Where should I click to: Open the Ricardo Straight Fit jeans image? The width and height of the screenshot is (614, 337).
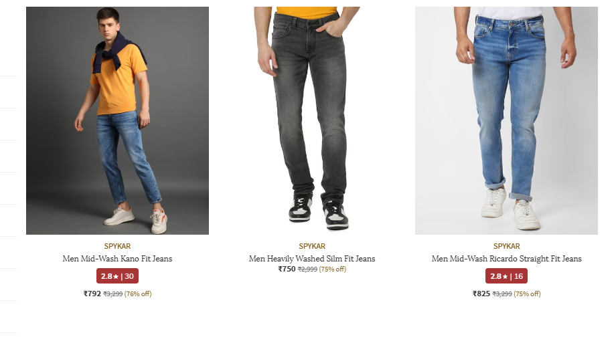(x=506, y=120)
